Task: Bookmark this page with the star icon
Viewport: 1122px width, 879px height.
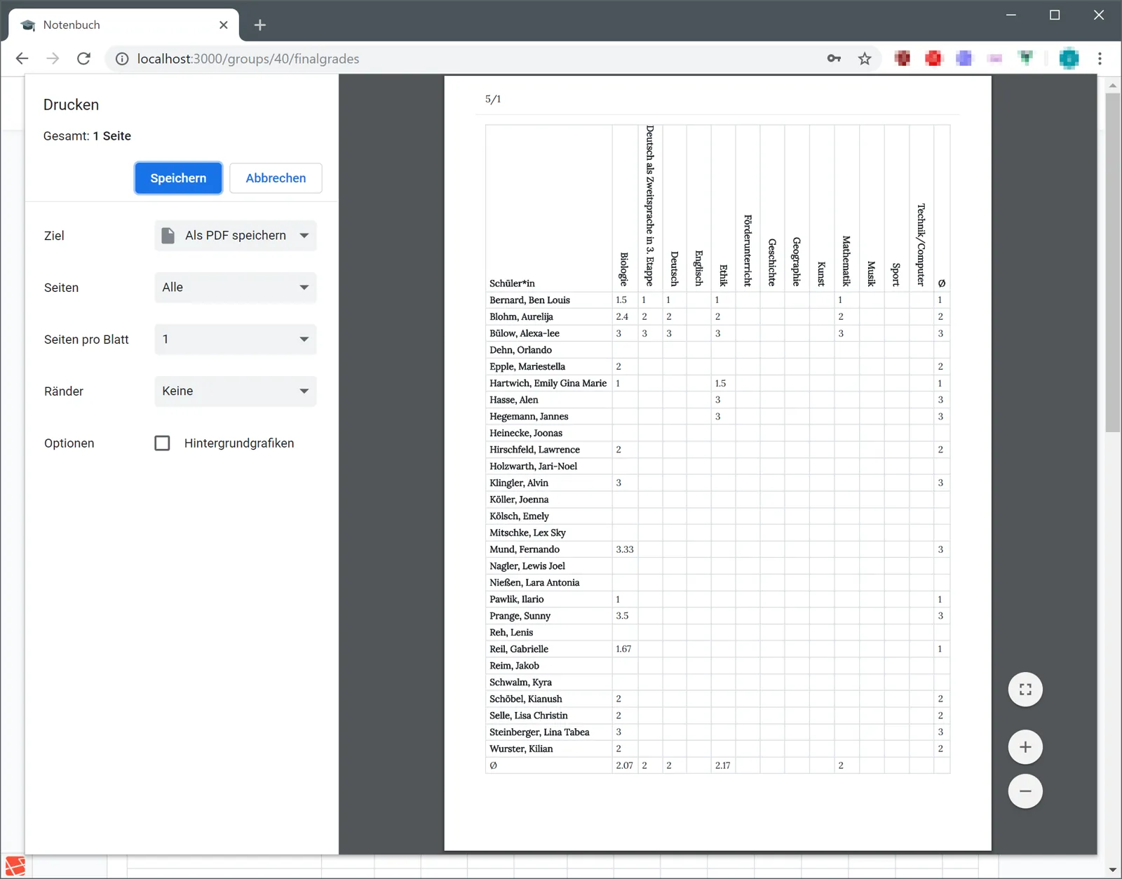Action: (x=865, y=59)
